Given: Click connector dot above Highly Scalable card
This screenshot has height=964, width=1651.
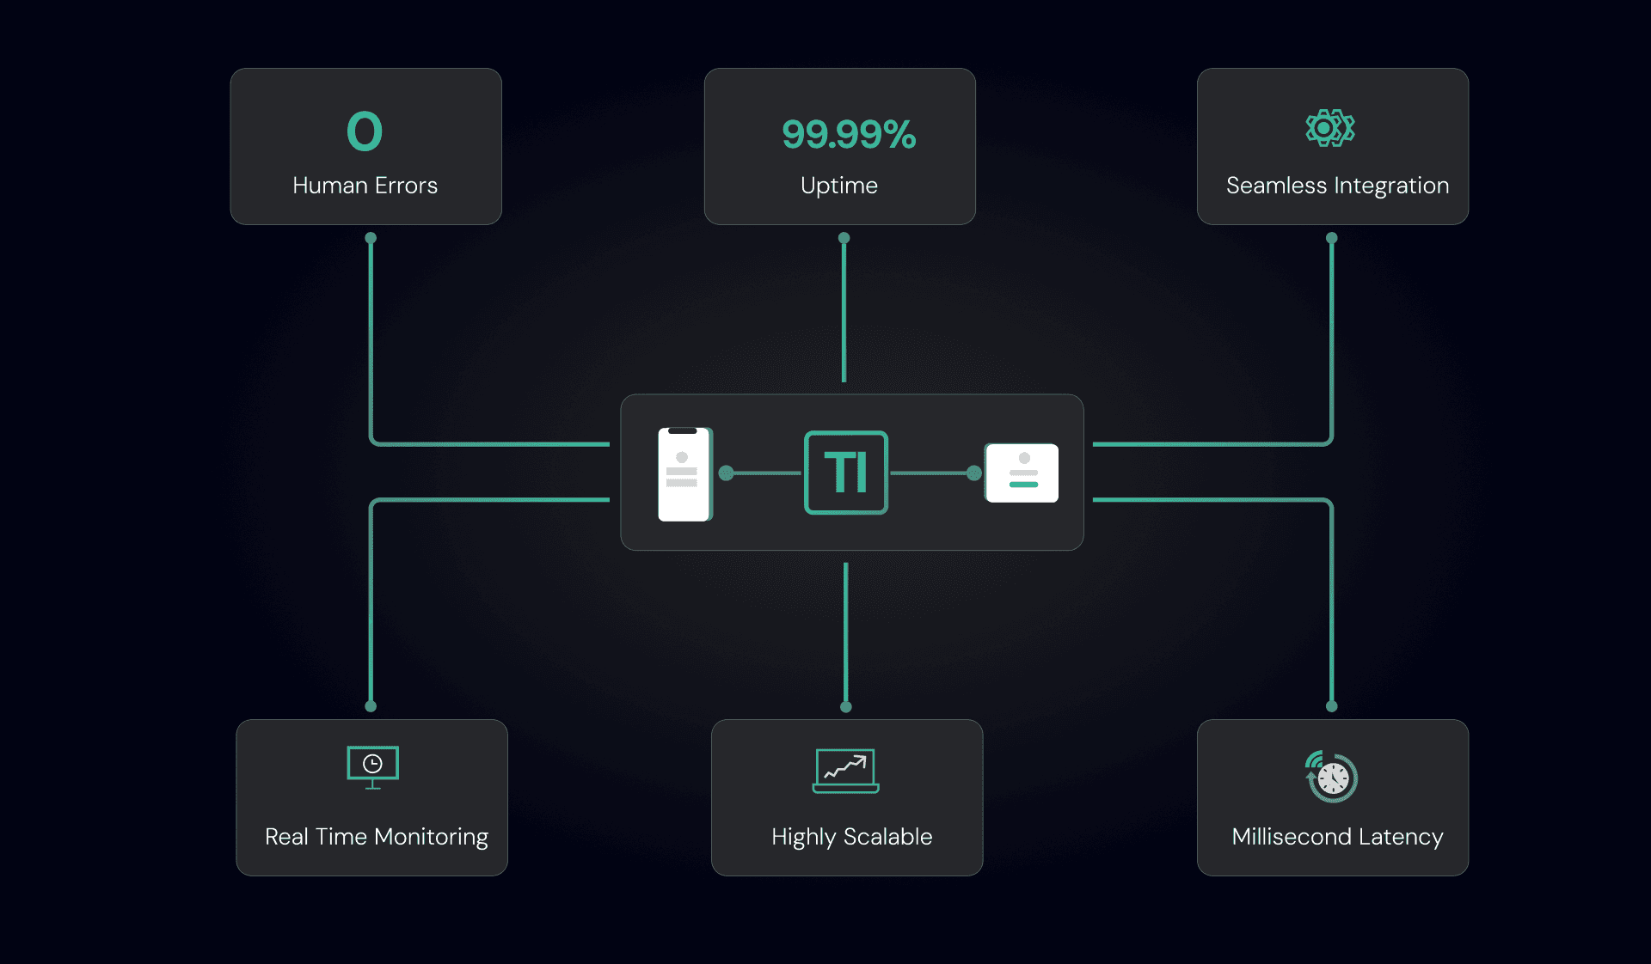Looking at the screenshot, I should pyautogui.click(x=846, y=706).
